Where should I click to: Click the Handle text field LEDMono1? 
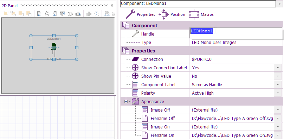236,33
